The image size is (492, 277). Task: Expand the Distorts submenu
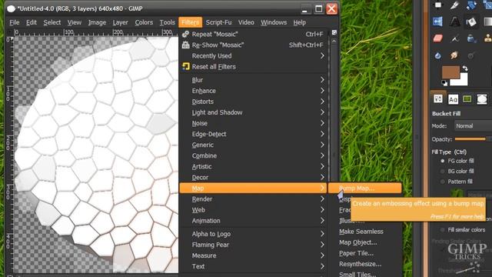coord(254,102)
